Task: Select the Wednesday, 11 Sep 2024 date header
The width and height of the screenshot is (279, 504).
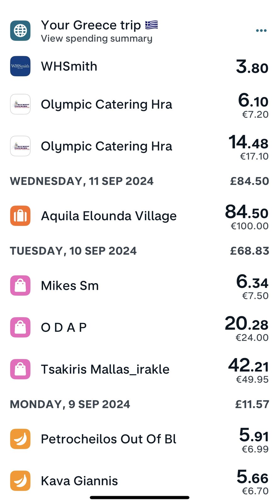Action: 82,181
